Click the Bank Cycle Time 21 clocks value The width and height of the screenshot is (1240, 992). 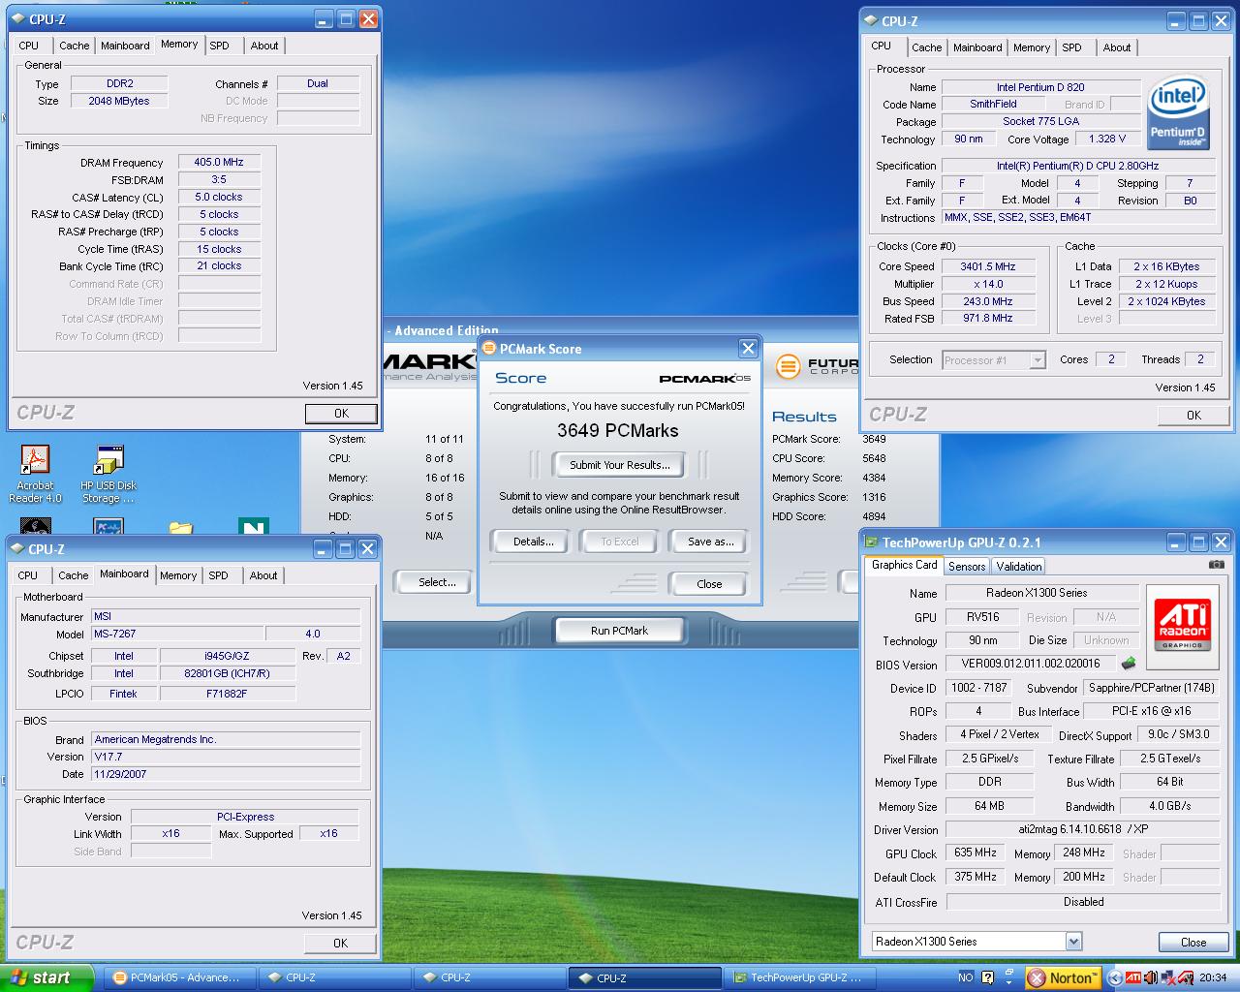tap(219, 266)
